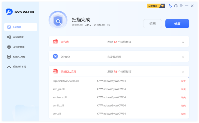Image resolution: width=199 pixels, height=123 pixels.
Task: Close the DLL Fixer window
Action: tap(192, 6)
